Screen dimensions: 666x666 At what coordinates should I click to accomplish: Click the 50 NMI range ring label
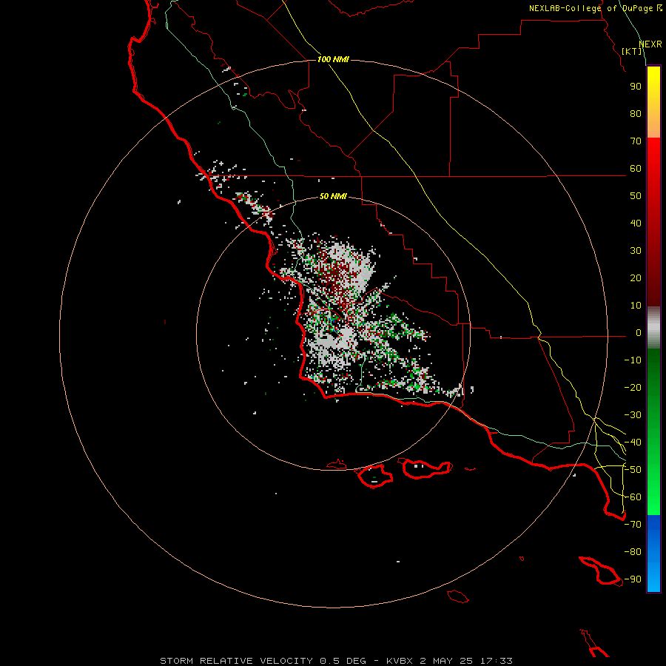click(333, 196)
